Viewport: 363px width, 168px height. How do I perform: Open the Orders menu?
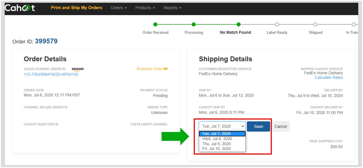119,8
